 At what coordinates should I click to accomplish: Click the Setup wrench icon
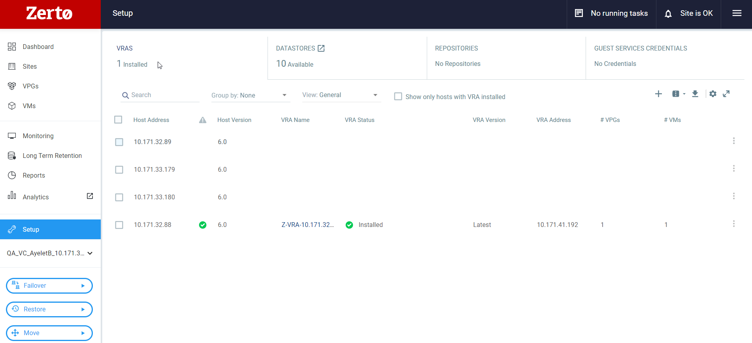(x=12, y=229)
